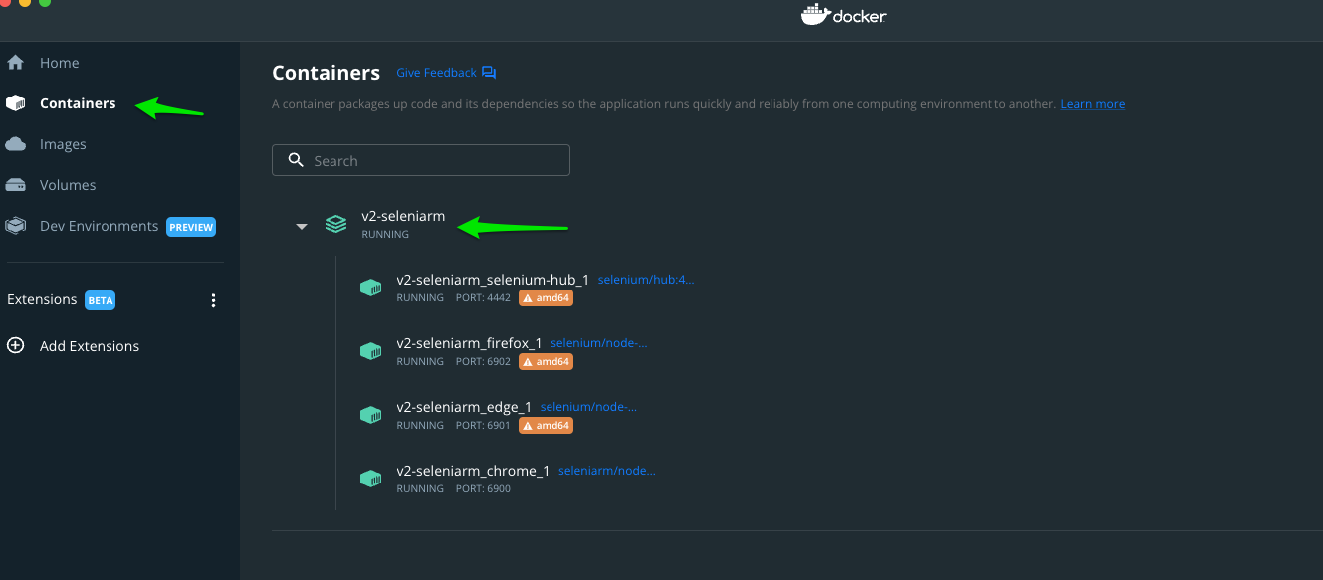Click PORT: 6902 on firefox_1

[483, 362]
